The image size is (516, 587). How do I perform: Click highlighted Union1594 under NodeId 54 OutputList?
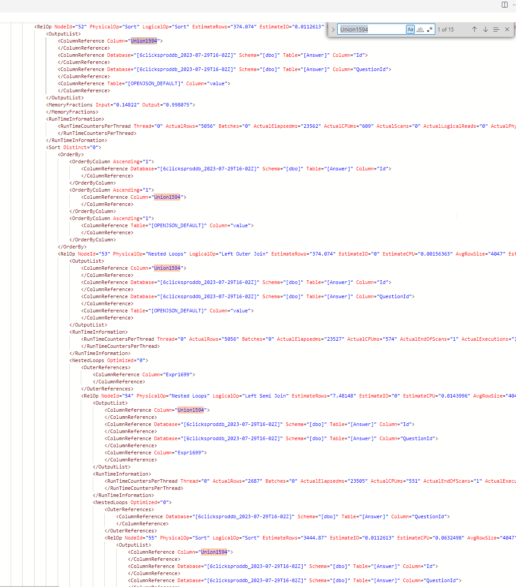click(191, 410)
